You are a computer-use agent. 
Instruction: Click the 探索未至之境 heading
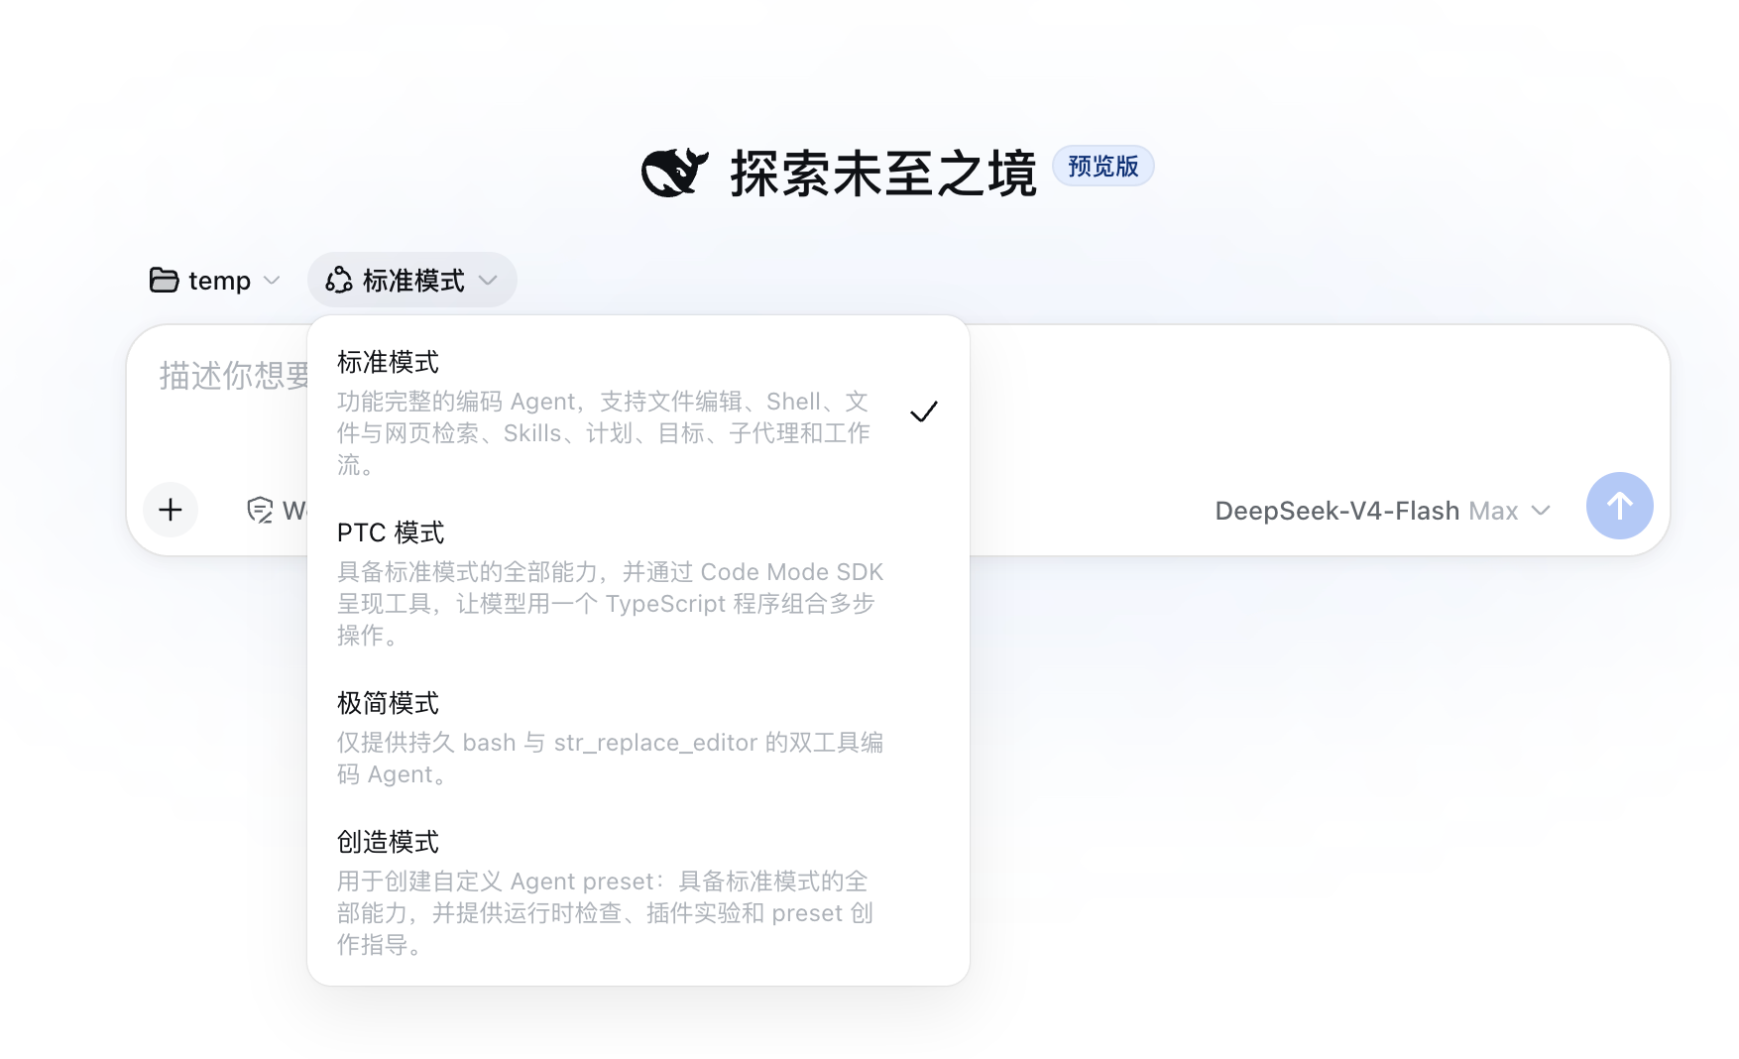pyautogui.click(x=883, y=174)
